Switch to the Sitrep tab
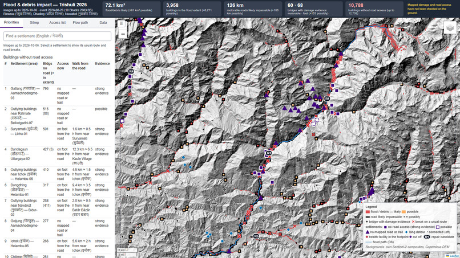The image size is (460, 258). point(34,23)
